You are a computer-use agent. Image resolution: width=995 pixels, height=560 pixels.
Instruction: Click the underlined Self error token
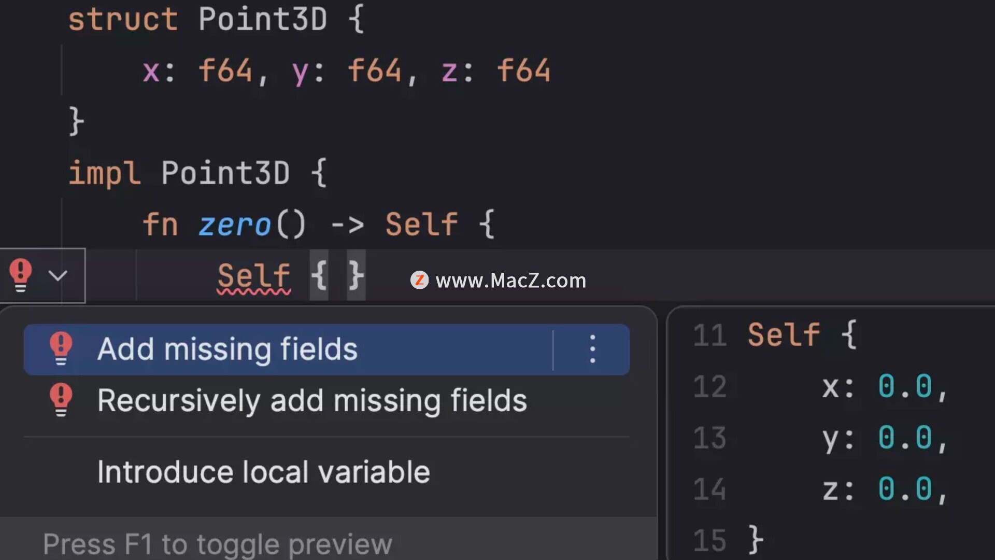254,276
